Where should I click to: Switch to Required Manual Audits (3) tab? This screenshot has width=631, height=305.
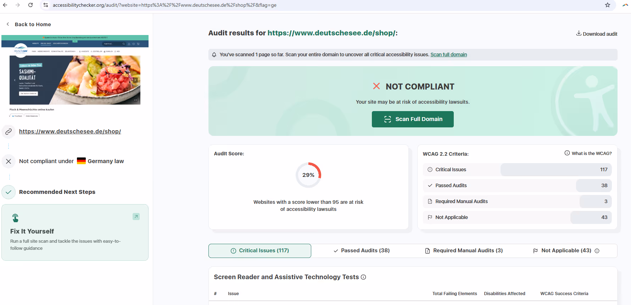coord(464,251)
